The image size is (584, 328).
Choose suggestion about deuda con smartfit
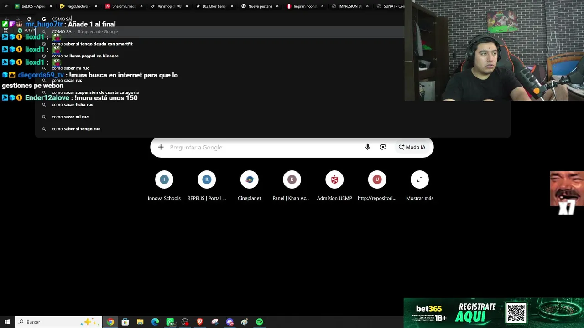[x=272, y=44]
